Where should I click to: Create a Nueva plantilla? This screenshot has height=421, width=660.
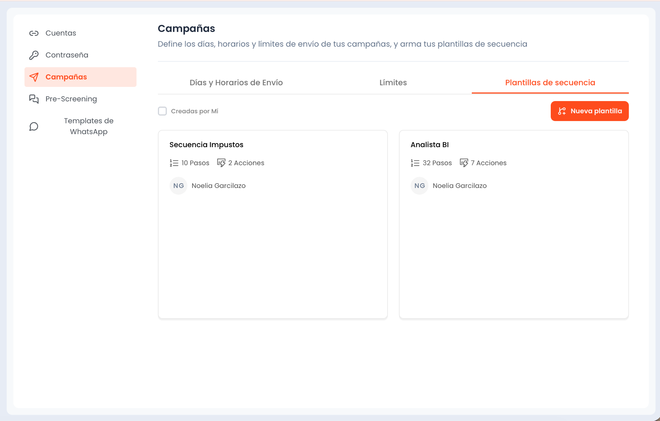pyautogui.click(x=590, y=111)
